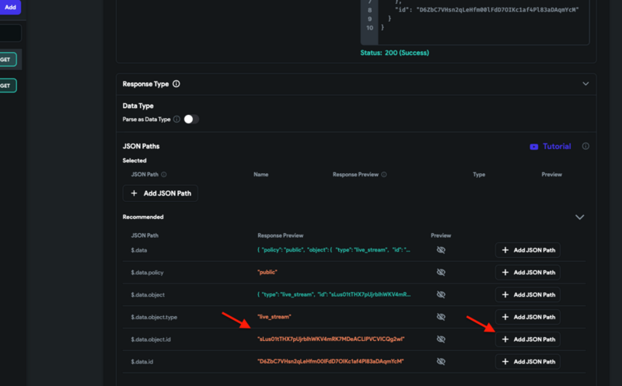Toggle preview eye for $.data row
The width and height of the screenshot is (622, 386).
click(441, 250)
